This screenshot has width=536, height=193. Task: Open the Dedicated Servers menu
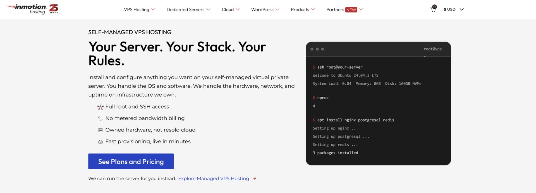(x=185, y=9)
